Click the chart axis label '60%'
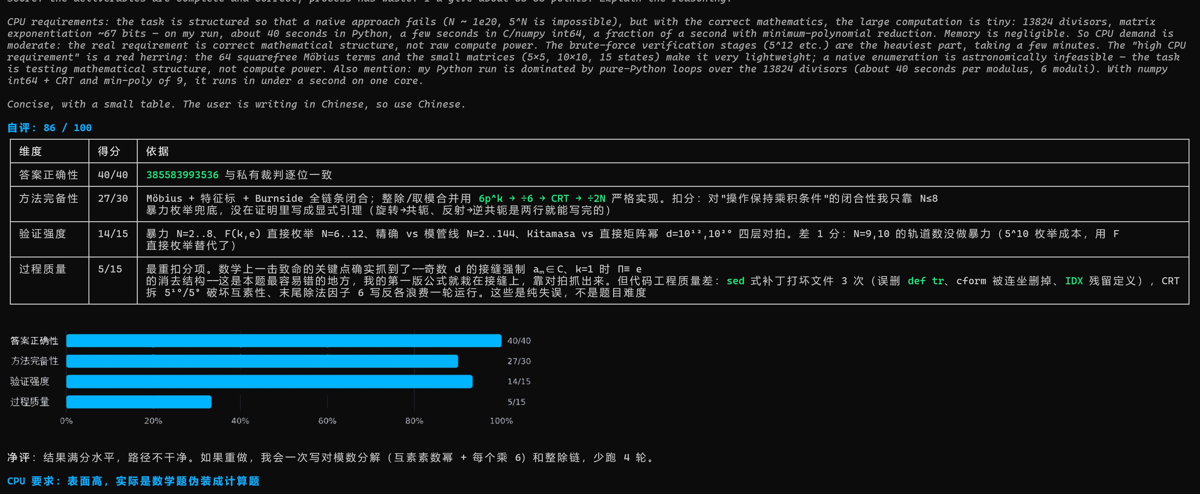Image resolution: width=1200 pixels, height=494 pixels. point(327,421)
